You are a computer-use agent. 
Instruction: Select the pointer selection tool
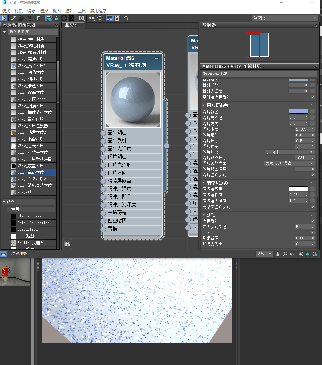[x=4, y=18]
